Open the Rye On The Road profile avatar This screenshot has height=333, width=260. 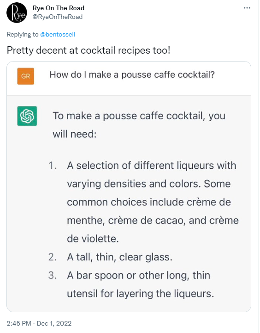[x=17, y=13]
